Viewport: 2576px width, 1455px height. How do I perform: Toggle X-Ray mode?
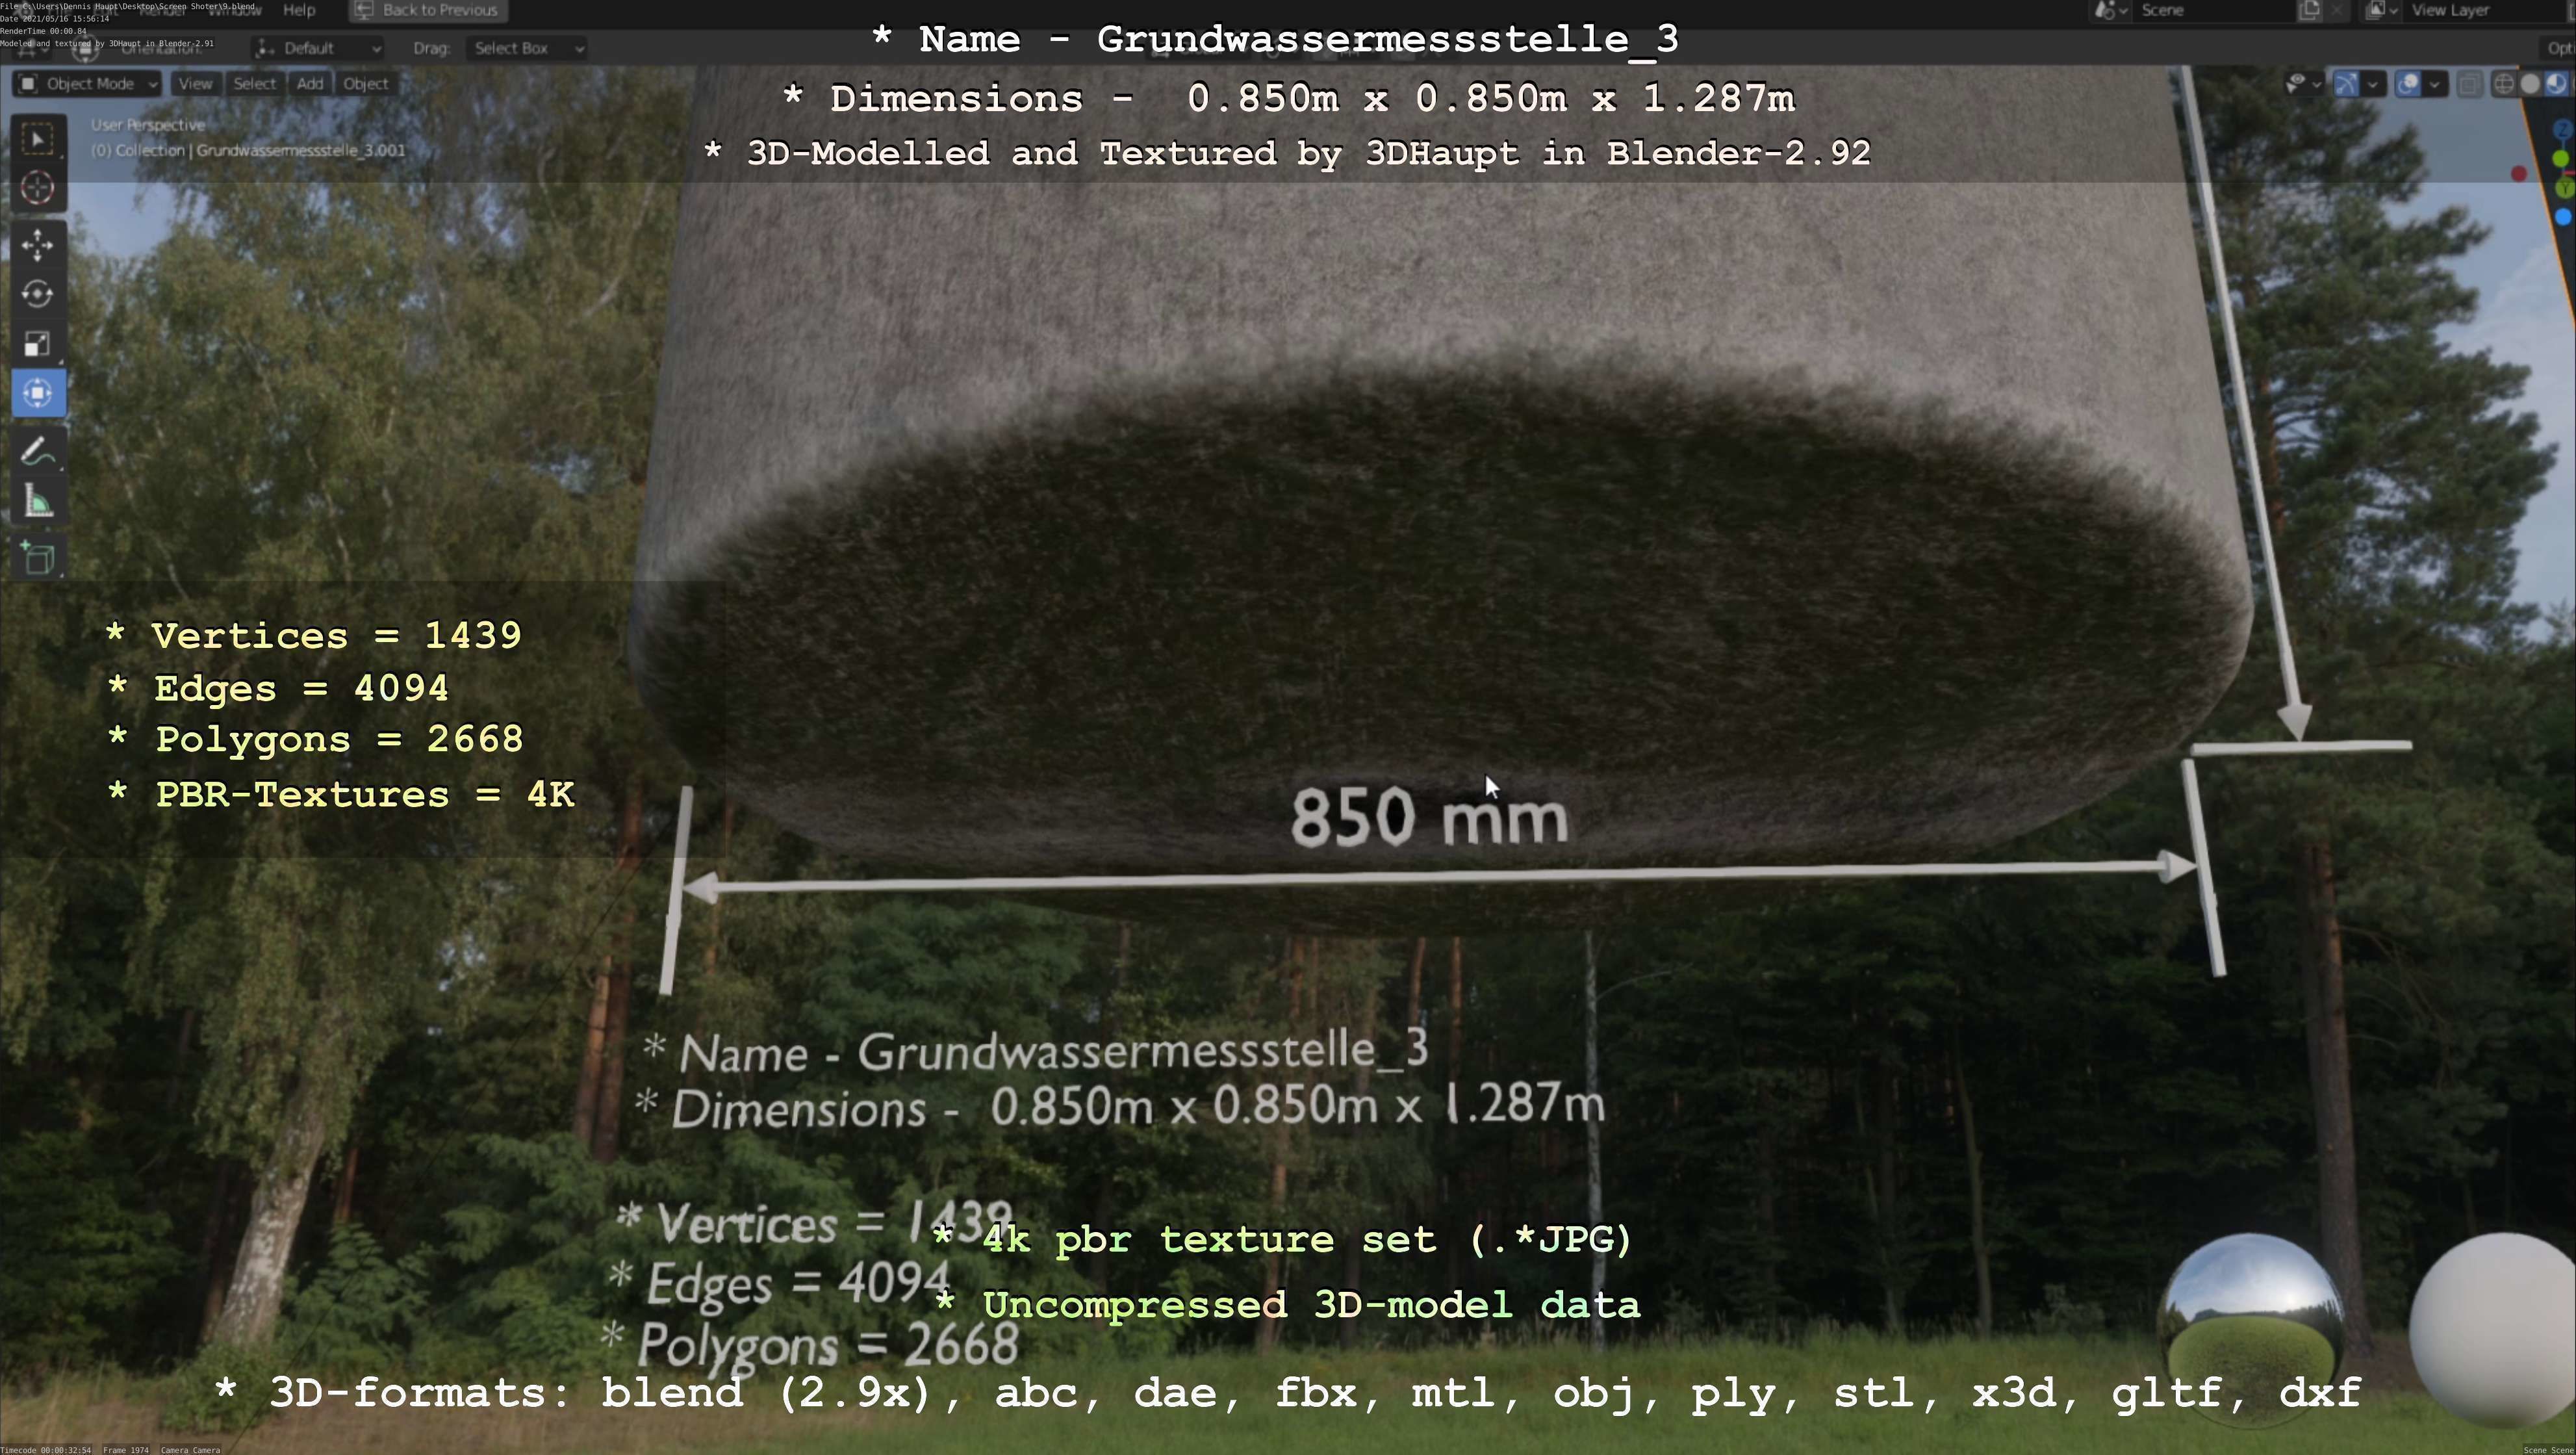pyautogui.click(x=2469, y=84)
